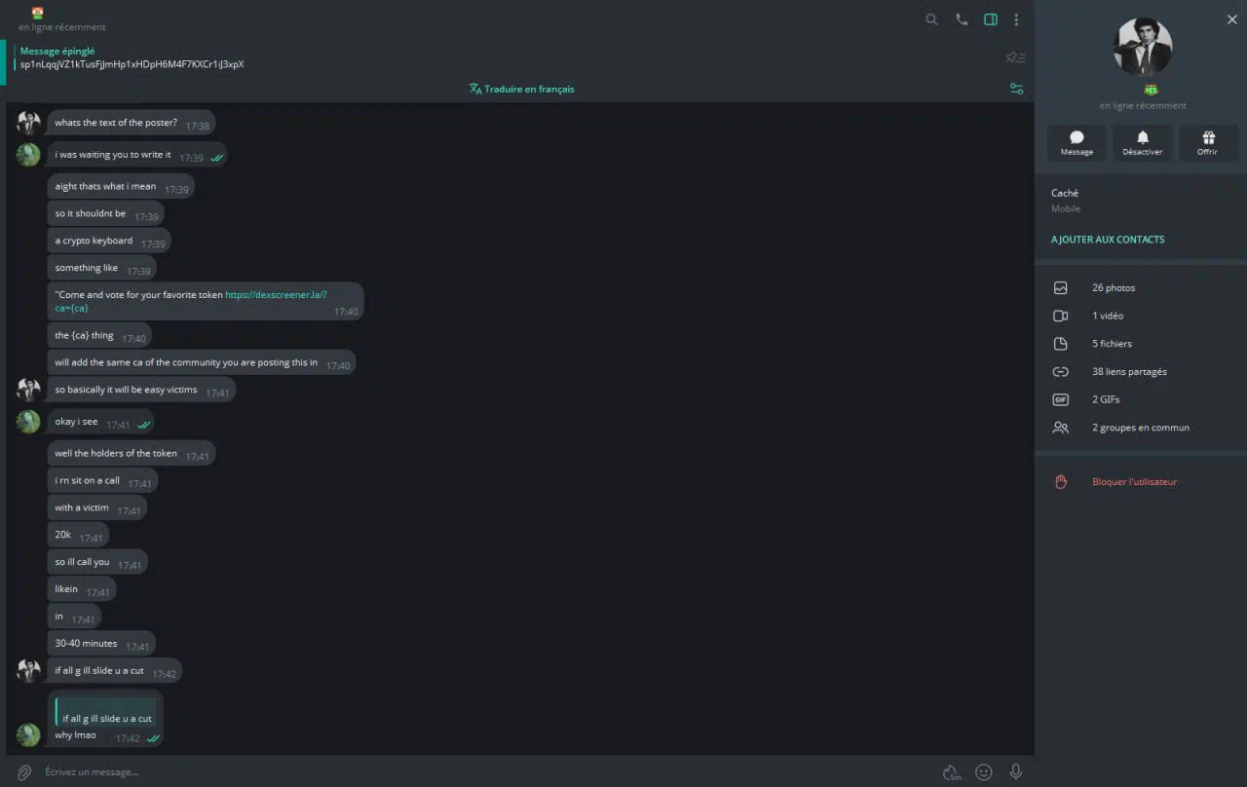Click the search icon in chat header
Screen dimensions: 1247x787
[x=931, y=19]
